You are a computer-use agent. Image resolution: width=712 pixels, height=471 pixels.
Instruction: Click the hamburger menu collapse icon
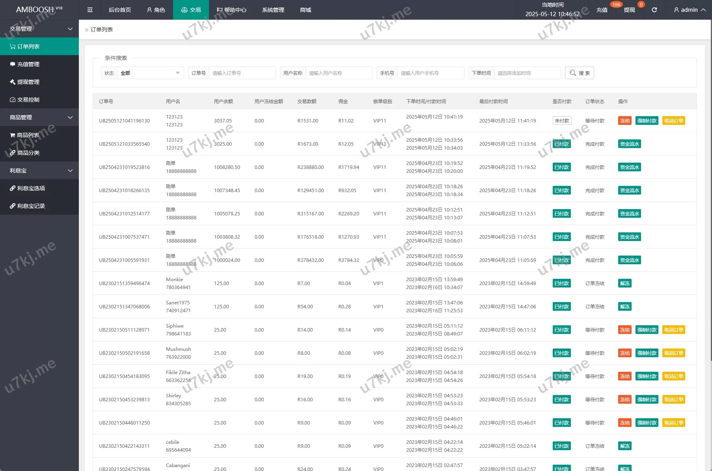point(90,10)
